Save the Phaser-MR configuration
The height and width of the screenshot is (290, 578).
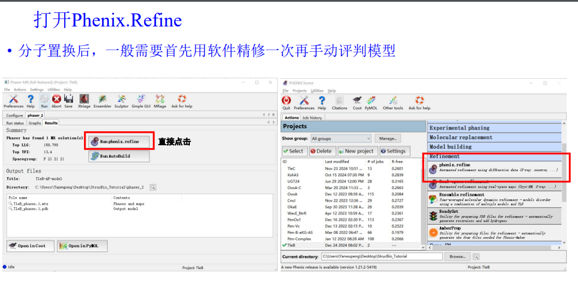[69, 101]
